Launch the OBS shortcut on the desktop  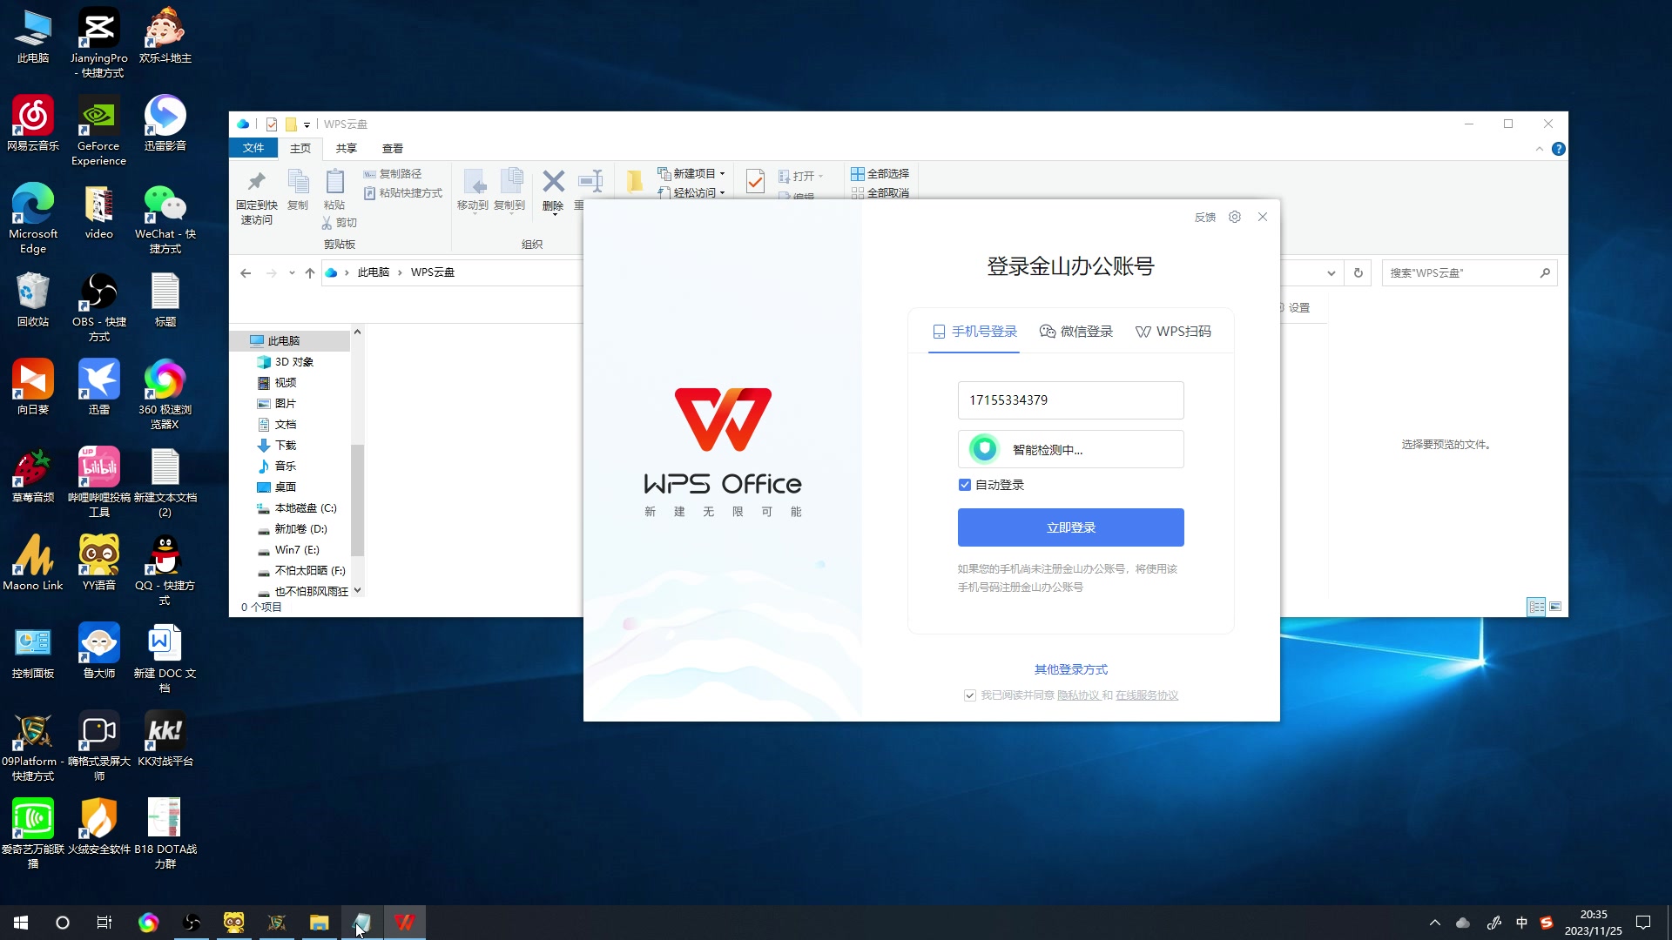pos(98,305)
